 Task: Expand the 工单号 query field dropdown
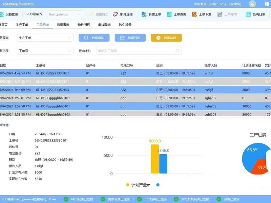(45, 51)
